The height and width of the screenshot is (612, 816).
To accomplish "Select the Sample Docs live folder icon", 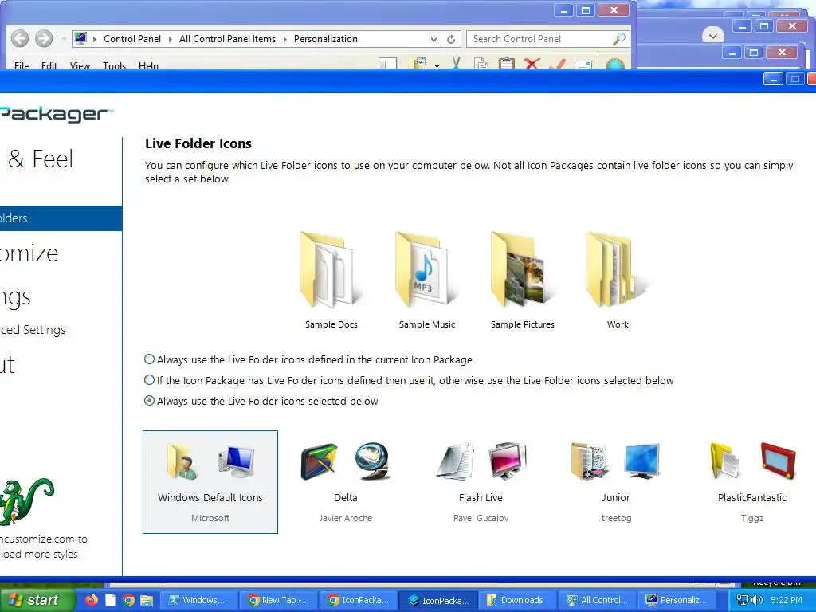I will [x=331, y=280].
